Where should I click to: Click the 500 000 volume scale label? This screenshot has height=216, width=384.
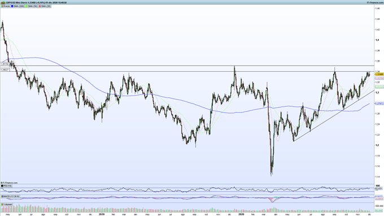[x=379, y=206]
